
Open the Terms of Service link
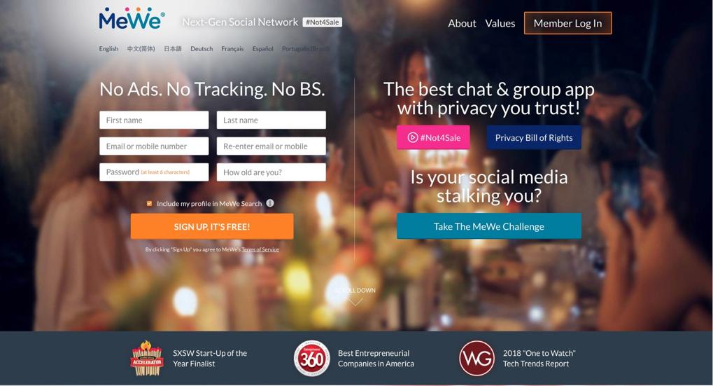(x=260, y=249)
